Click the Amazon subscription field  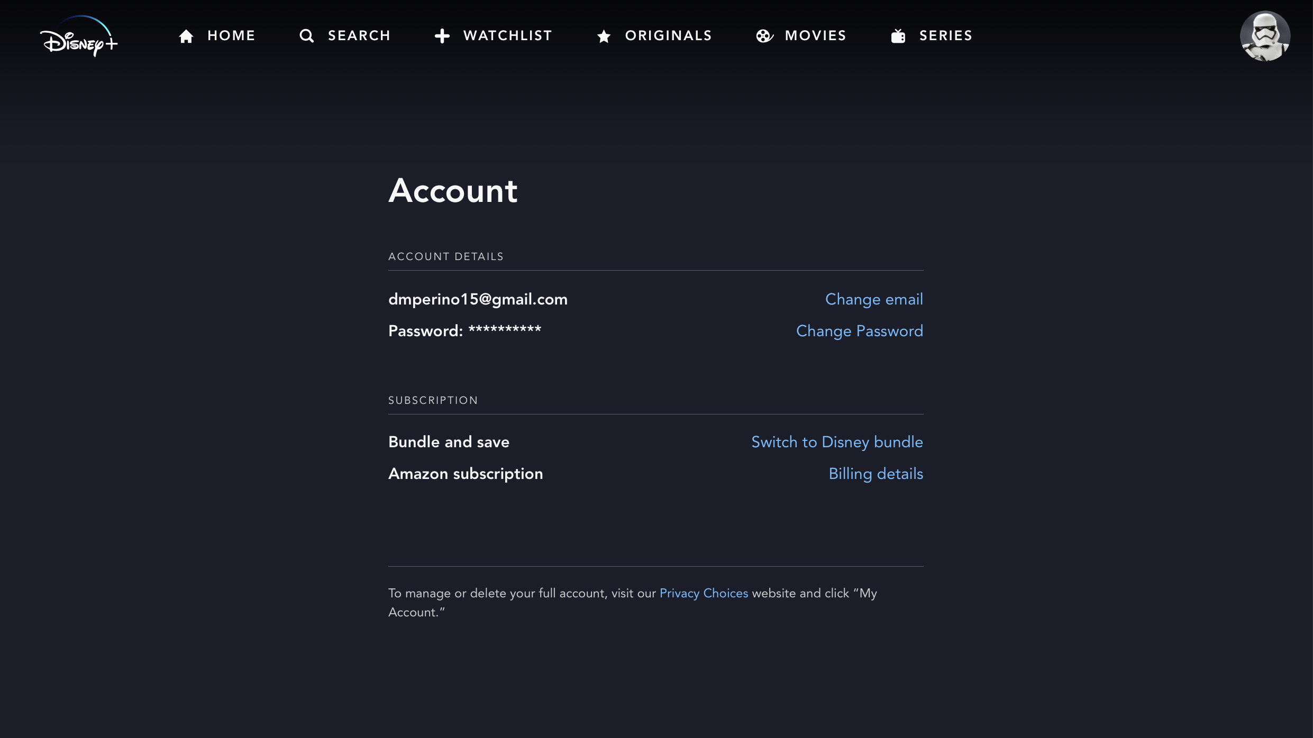point(466,474)
